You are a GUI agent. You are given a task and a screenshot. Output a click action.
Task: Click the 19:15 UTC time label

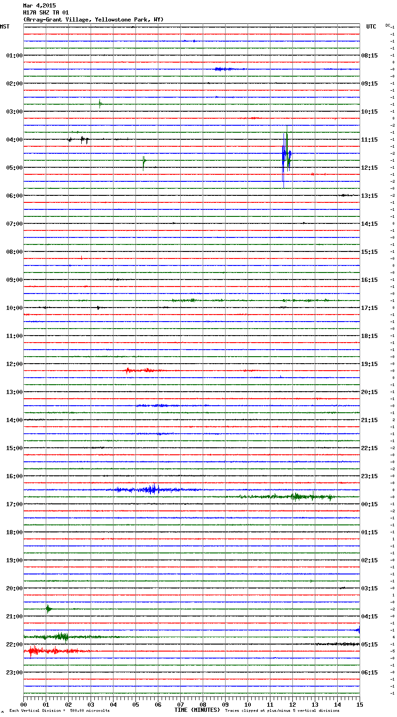tap(369, 364)
